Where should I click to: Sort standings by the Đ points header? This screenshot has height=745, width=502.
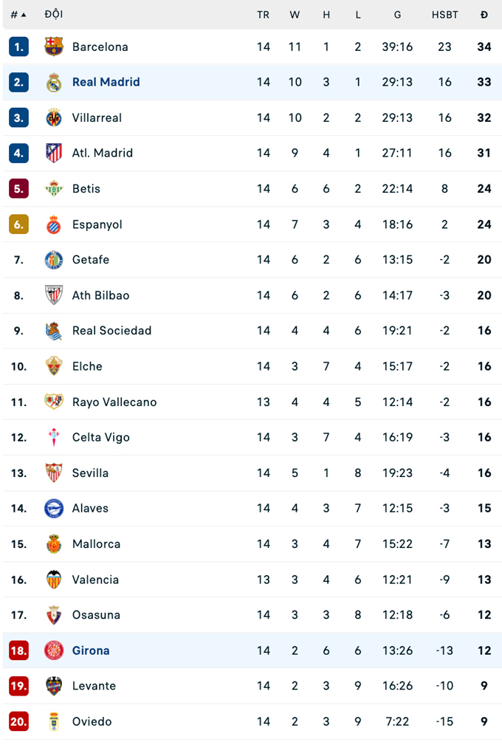[x=484, y=15]
